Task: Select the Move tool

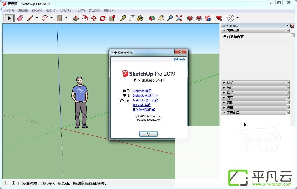Action: tap(94, 18)
